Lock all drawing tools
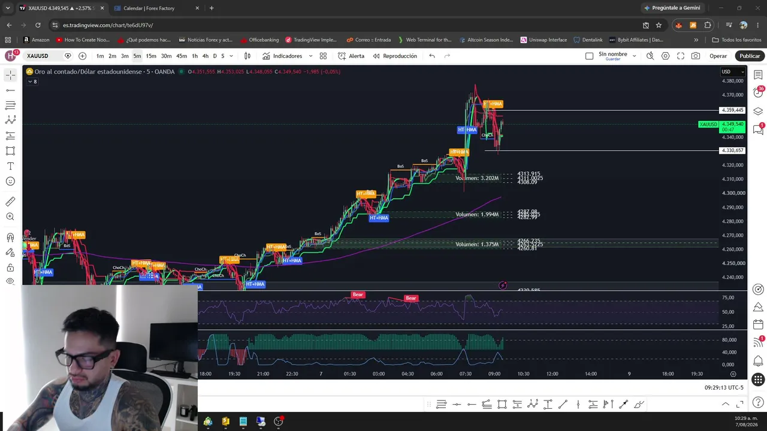The height and width of the screenshot is (431, 767). pyautogui.click(x=10, y=267)
